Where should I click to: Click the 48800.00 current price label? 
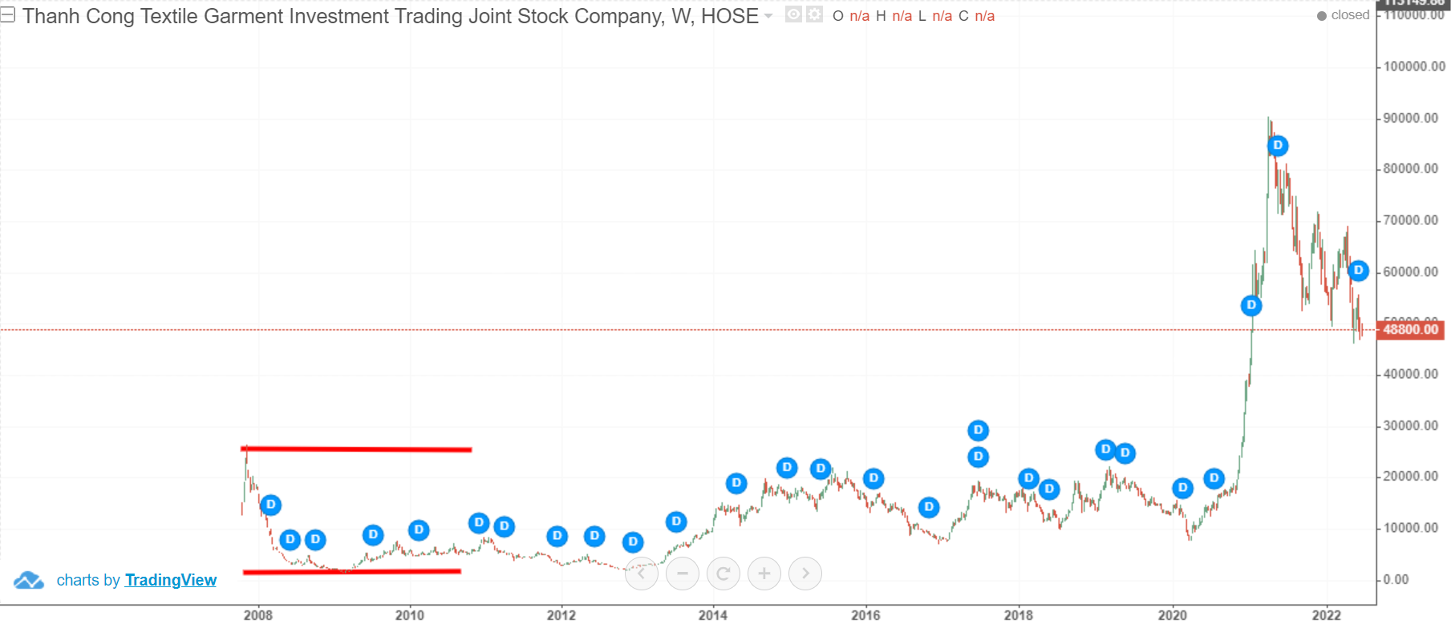point(1410,329)
